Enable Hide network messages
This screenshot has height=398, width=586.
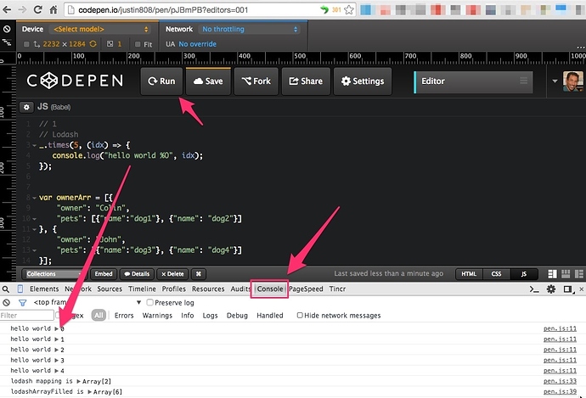300,316
